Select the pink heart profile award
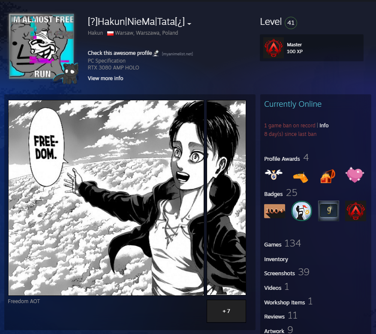Image resolution: width=376 pixels, height=334 pixels. (x=355, y=175)
